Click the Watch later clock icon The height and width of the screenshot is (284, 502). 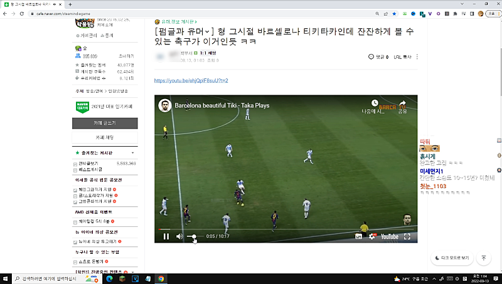click(375, 103)
